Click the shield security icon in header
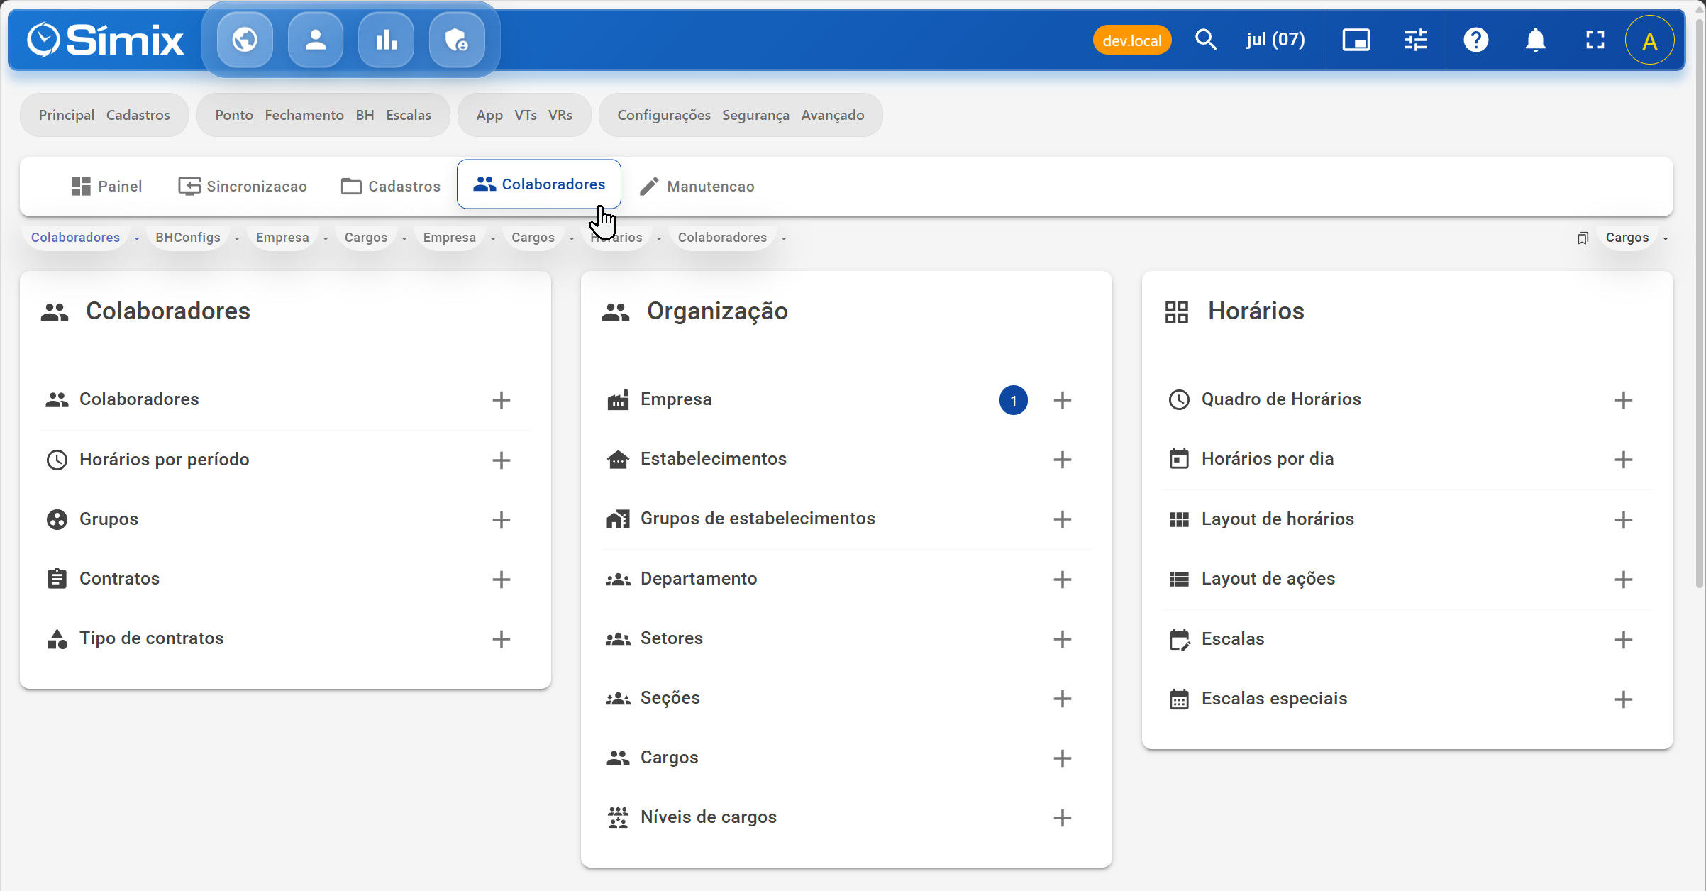The width and height of the screenshot is (1706, 891). coord(457,40)
